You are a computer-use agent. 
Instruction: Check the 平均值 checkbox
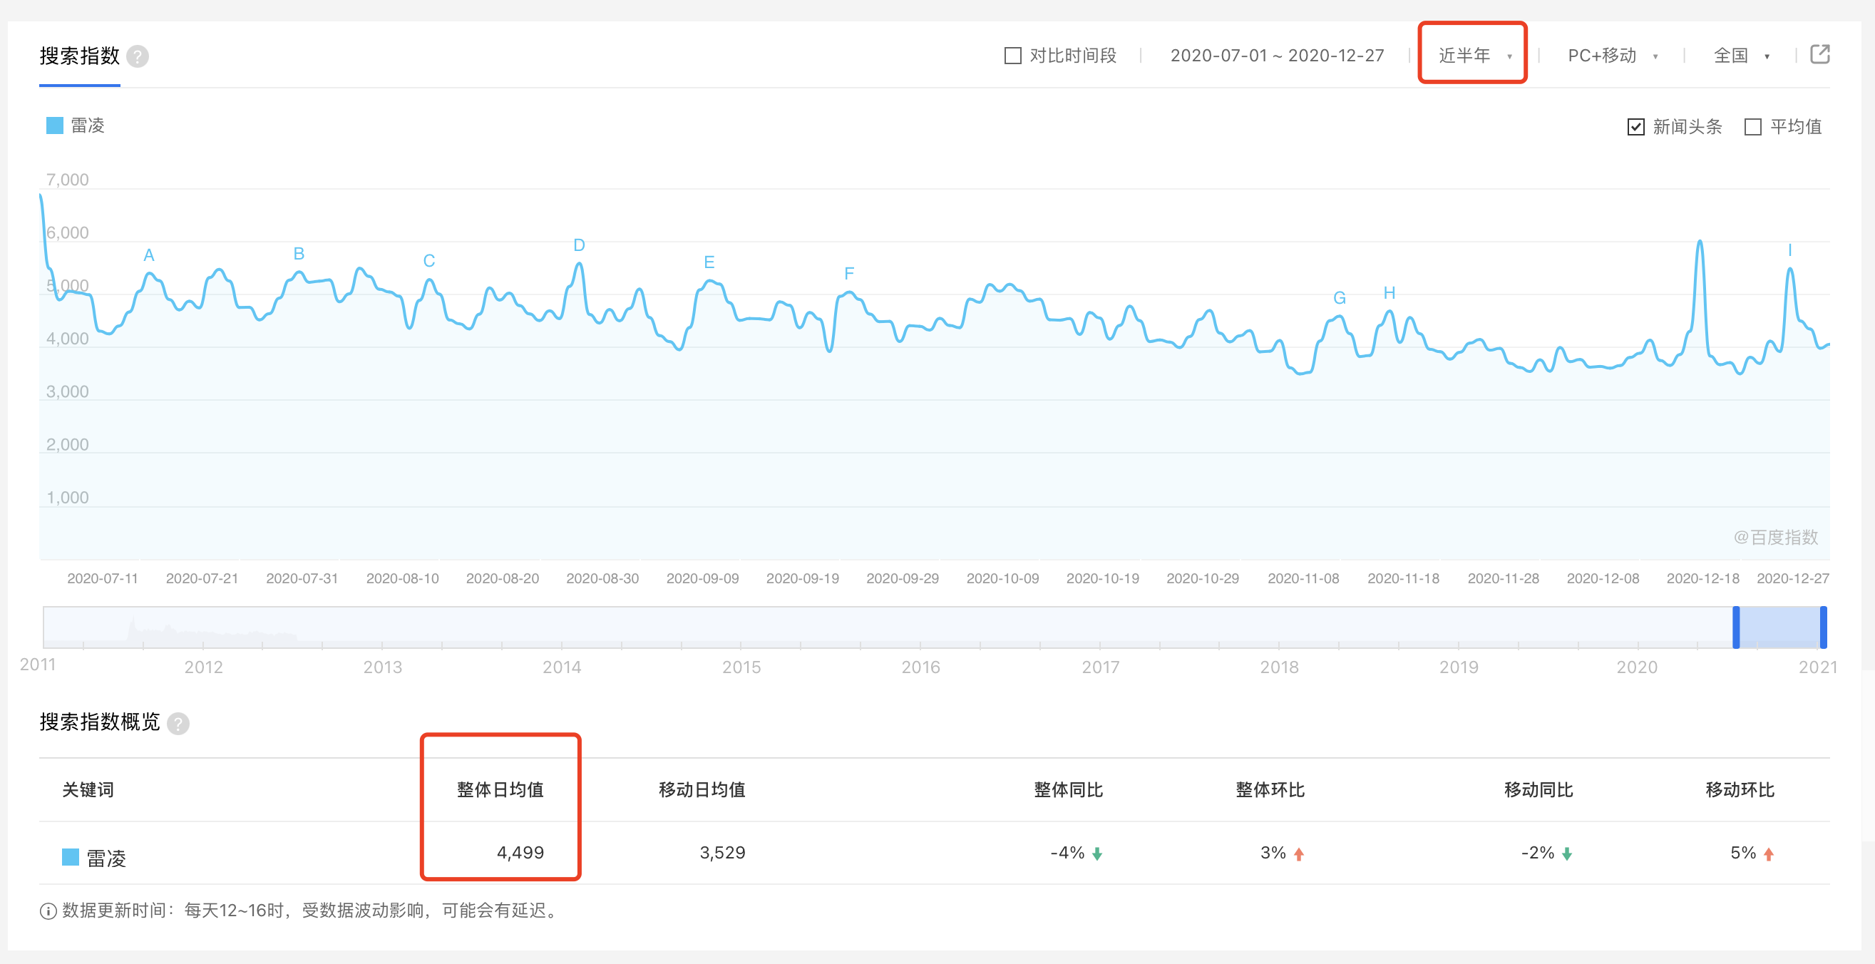1752,127
